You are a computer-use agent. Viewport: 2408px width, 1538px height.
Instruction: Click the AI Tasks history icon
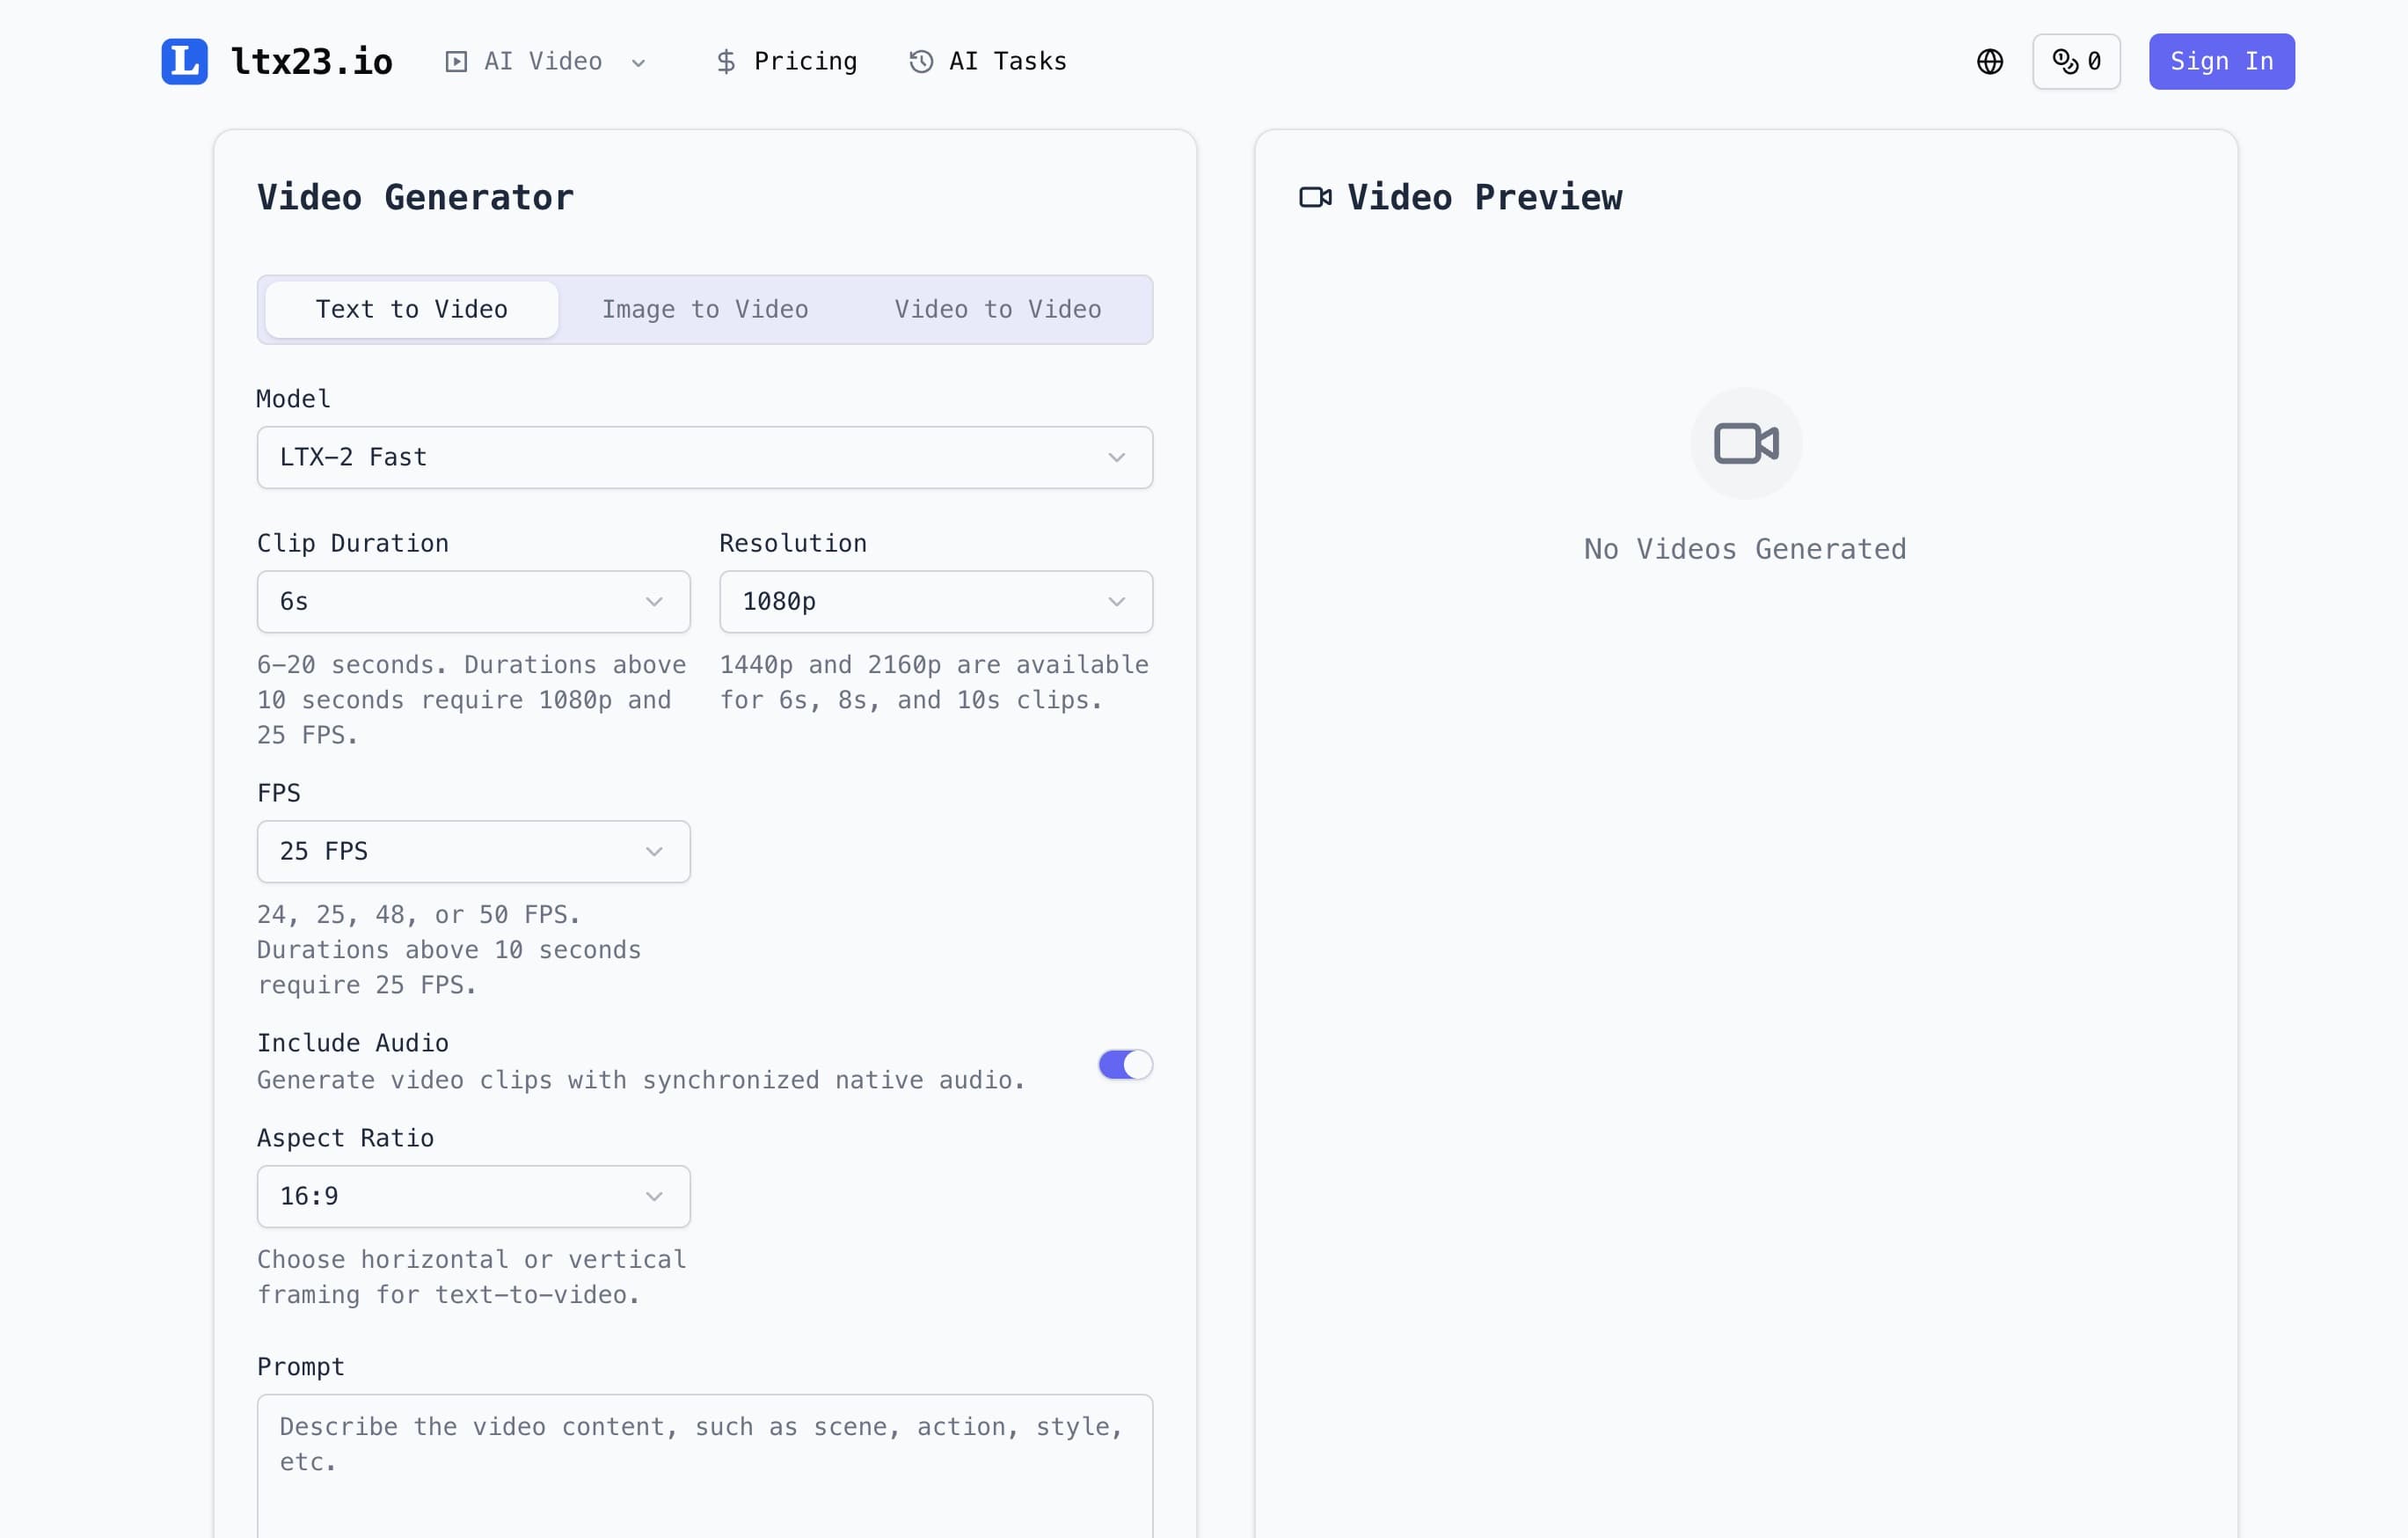pyautogui.click(x=919, y=61)
